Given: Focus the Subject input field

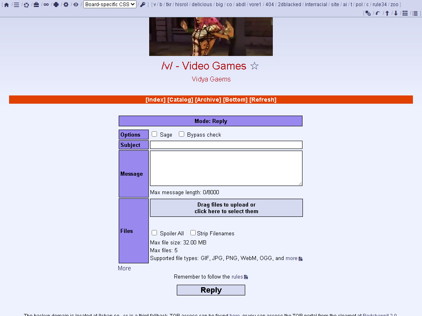Looking at the screenshot, I should click(x=226, y=145).
